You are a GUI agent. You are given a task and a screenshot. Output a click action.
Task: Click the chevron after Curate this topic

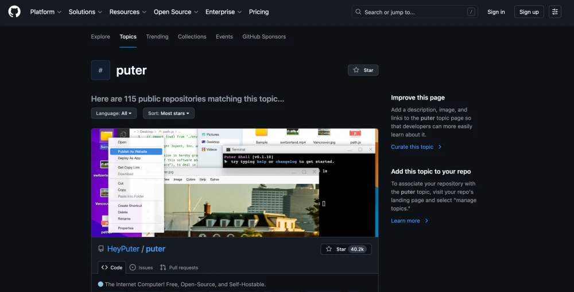(x=440, y=147)
